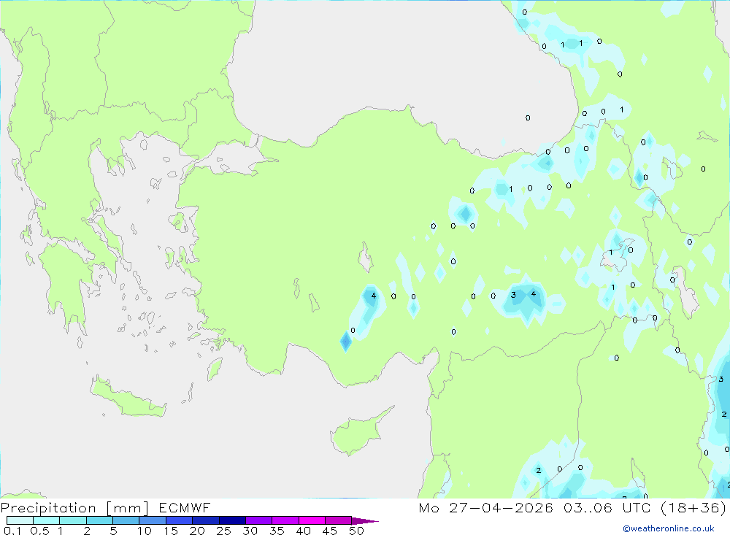Click the '50' legend scale label
This screenshot has width=730, height=535.
click(x=357, y=531)
